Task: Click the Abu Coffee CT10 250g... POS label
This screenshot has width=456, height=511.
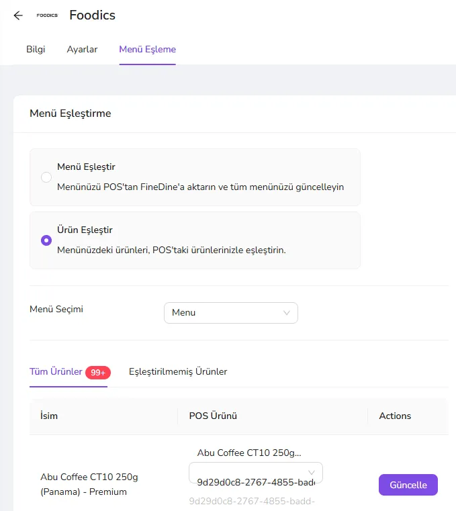Action: (x=249, y=453)
